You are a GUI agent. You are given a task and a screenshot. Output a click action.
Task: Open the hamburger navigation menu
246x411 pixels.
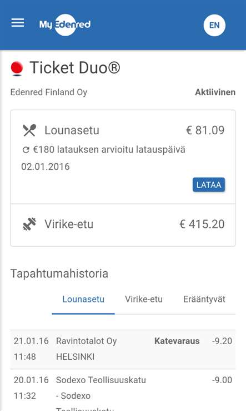(x=18, y=23)
